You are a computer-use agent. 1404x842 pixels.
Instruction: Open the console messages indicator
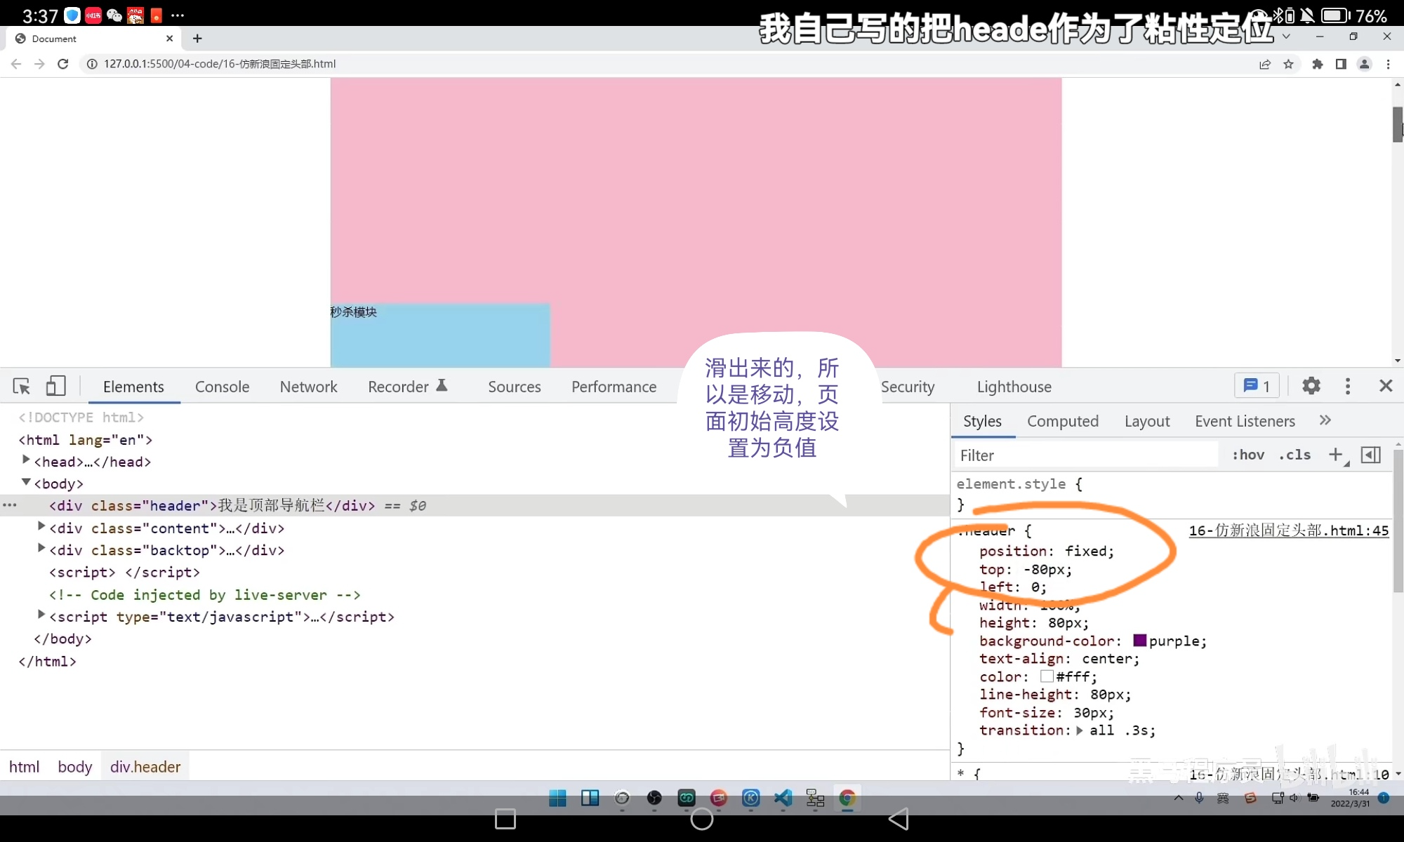(x=1256, y=385)
